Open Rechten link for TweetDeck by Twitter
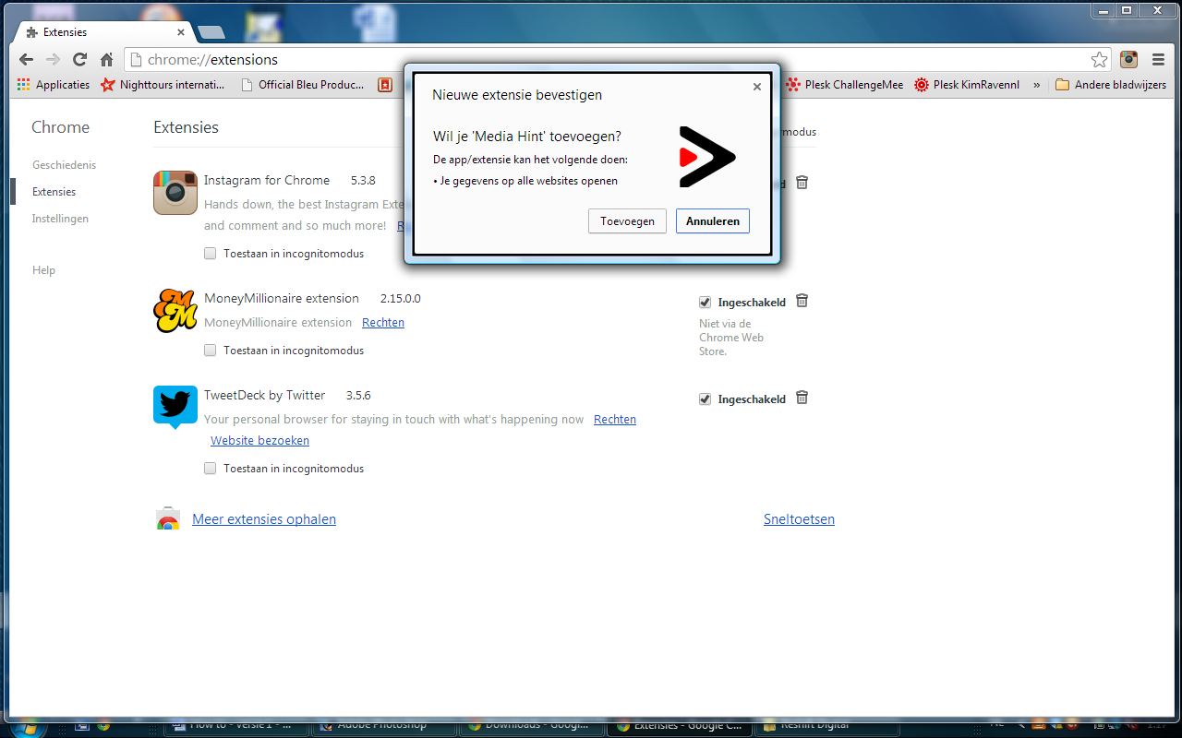Image resolution: width=1182 pixels, height=738 pixels. 615,420
